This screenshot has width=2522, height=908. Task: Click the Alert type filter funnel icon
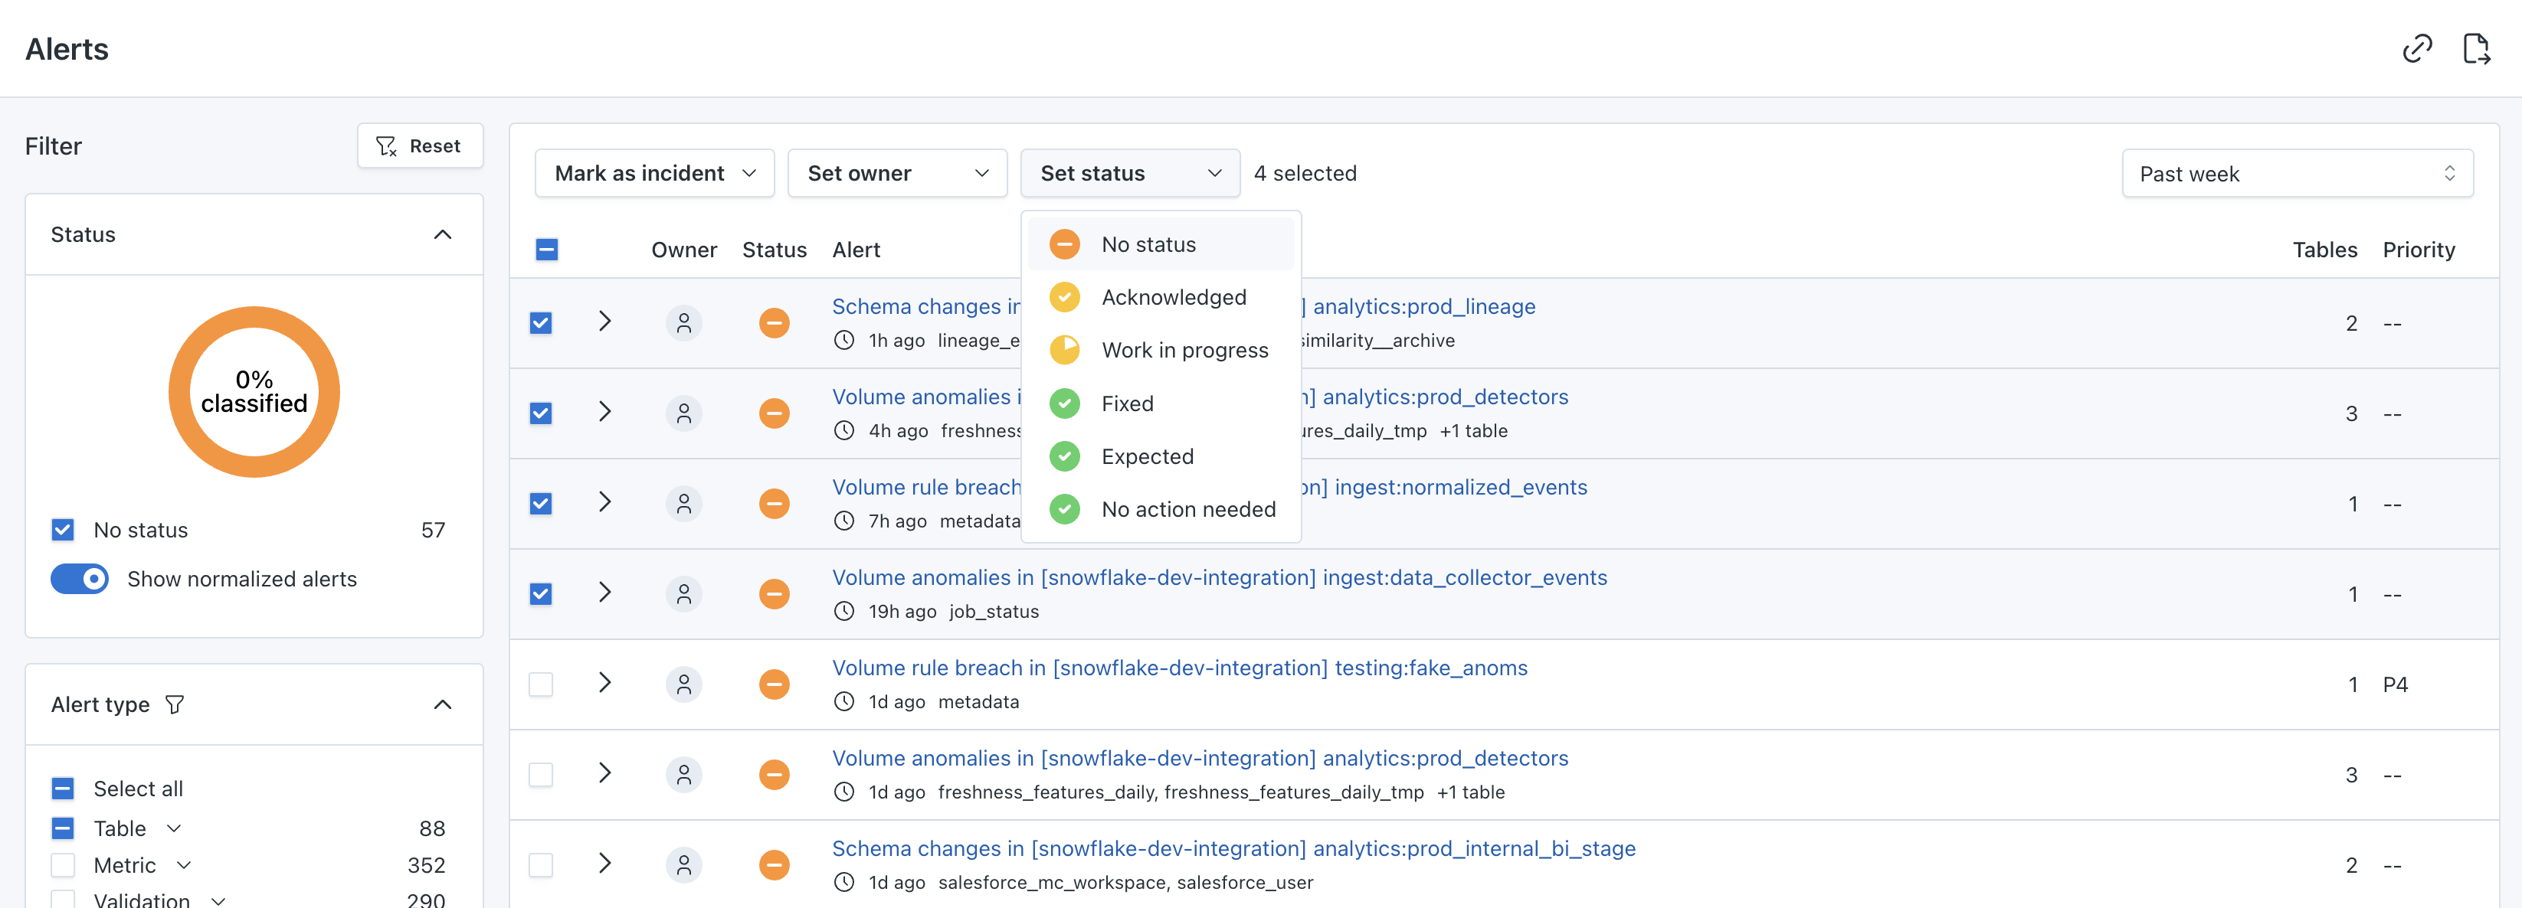click(174, 704)
